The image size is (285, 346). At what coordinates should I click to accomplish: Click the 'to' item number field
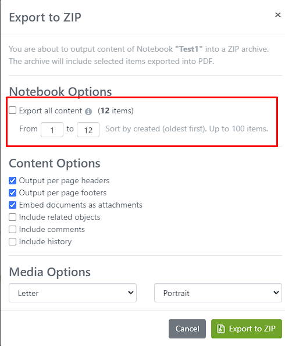88,130
